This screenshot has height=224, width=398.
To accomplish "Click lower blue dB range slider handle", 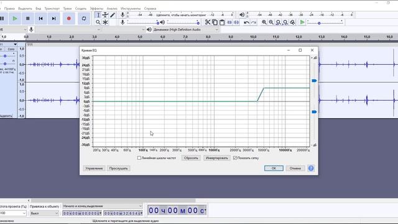I will [314, 112].
